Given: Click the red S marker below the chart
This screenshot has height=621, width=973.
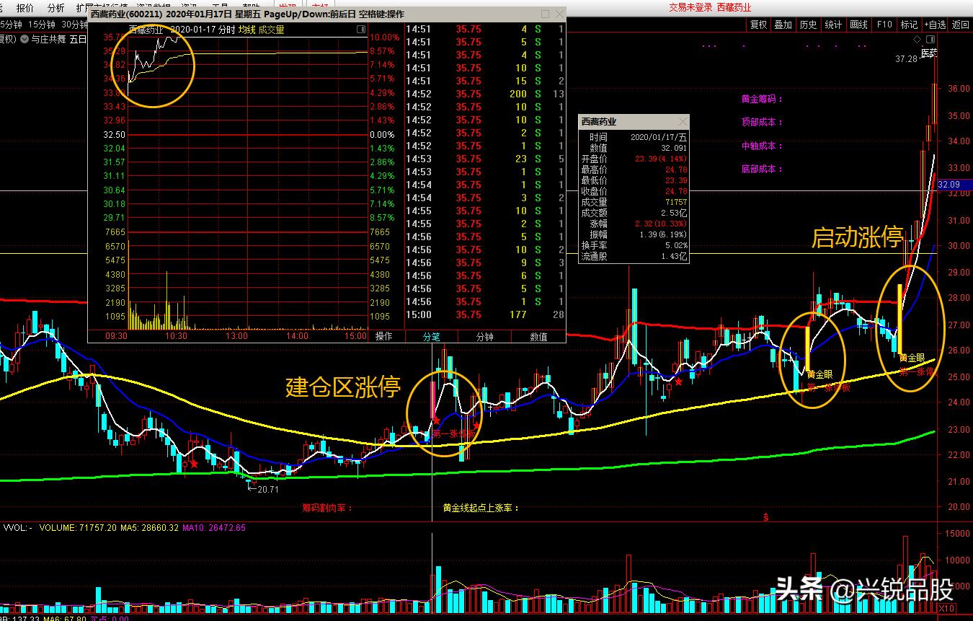Looking at the screenshot, I should (x=767, y=516).
